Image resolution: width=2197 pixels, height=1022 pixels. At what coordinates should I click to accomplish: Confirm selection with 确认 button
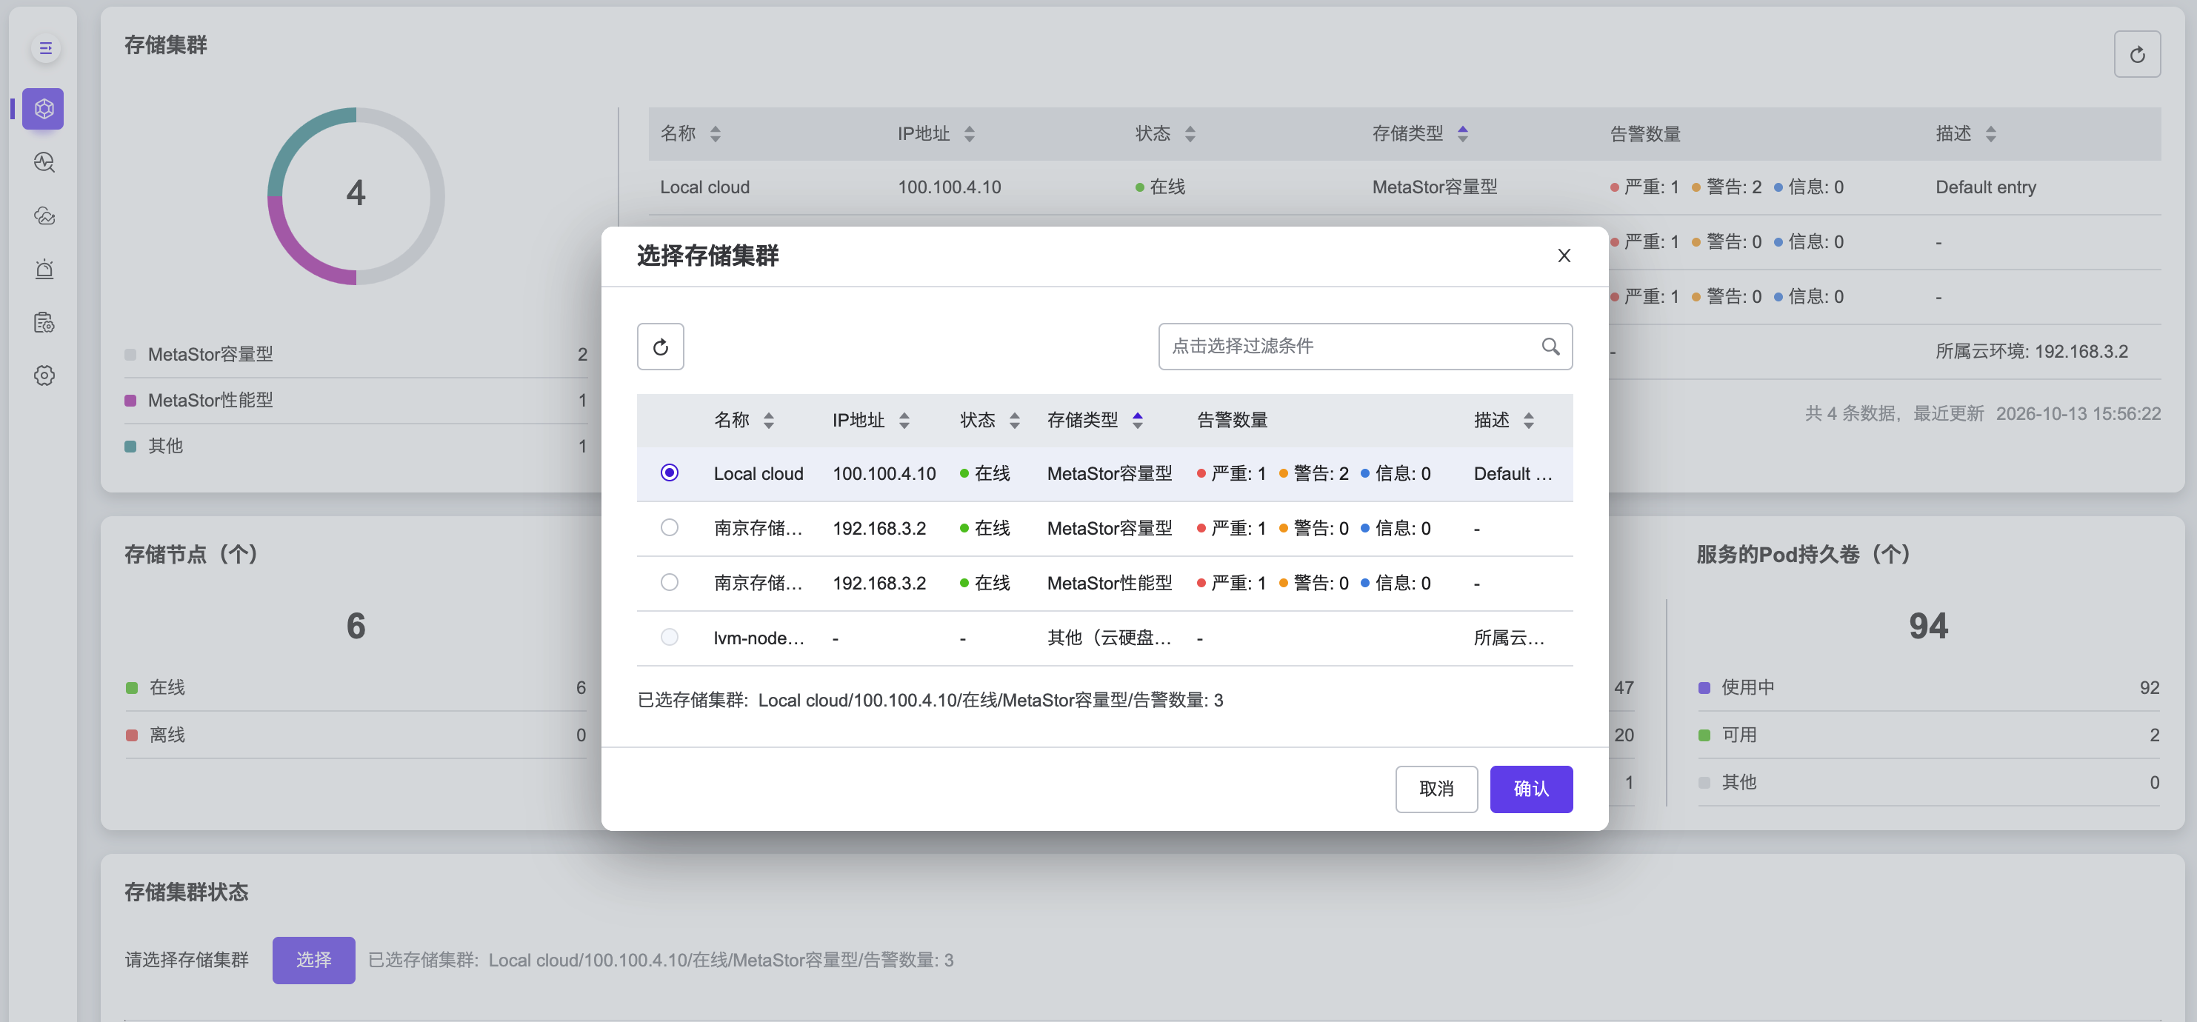[x=1531, y=789]
